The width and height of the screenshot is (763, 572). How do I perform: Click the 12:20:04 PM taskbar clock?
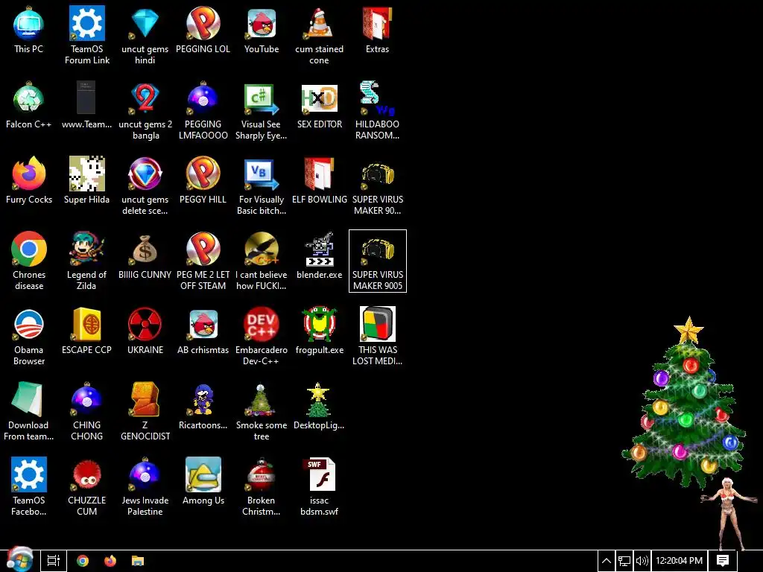680,561
